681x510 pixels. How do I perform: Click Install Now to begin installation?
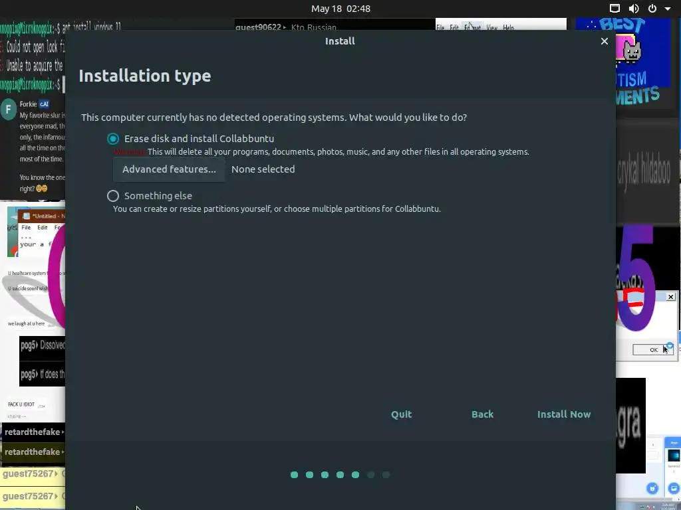click(x=564, y=414)
